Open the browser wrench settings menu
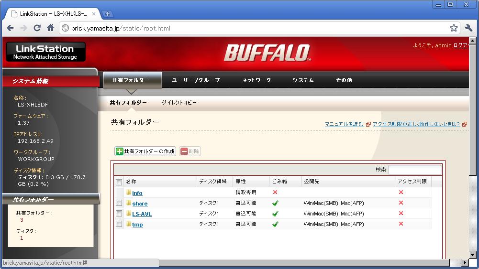Screen dimensions: 479x269 tap(468, 28)
